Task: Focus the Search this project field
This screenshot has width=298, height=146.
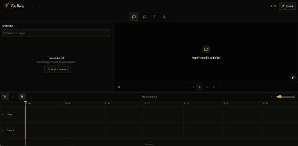Action: tap(57, 33)
